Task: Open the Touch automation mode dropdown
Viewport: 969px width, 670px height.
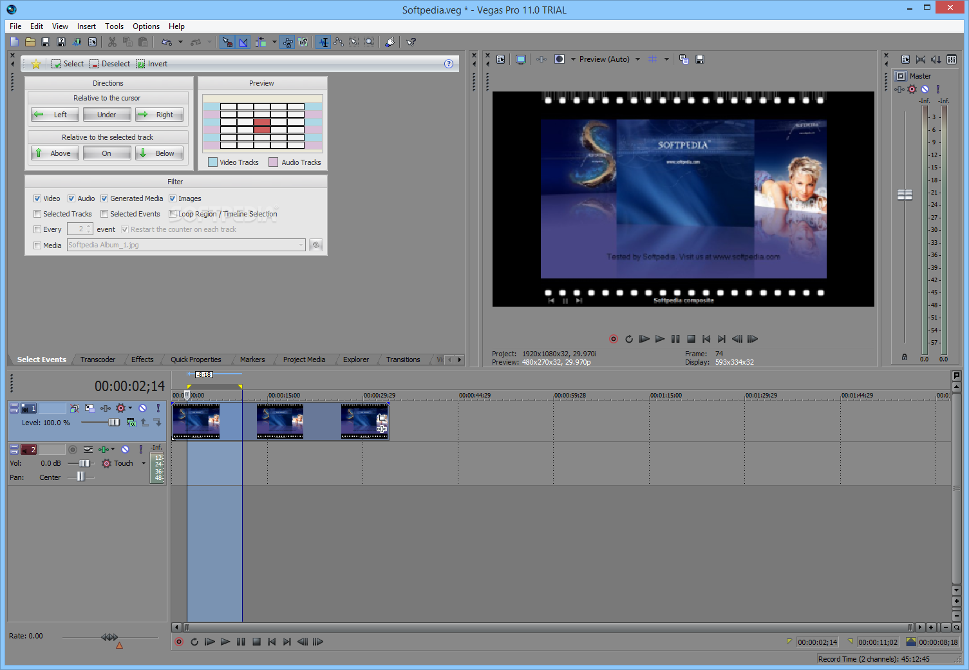Action: tap(144, 463)
